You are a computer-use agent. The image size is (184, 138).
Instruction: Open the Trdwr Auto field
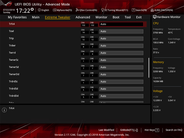121,46
